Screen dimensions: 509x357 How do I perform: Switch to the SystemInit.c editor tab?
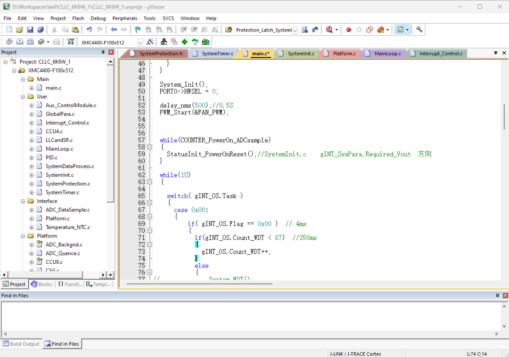[301, 54]
